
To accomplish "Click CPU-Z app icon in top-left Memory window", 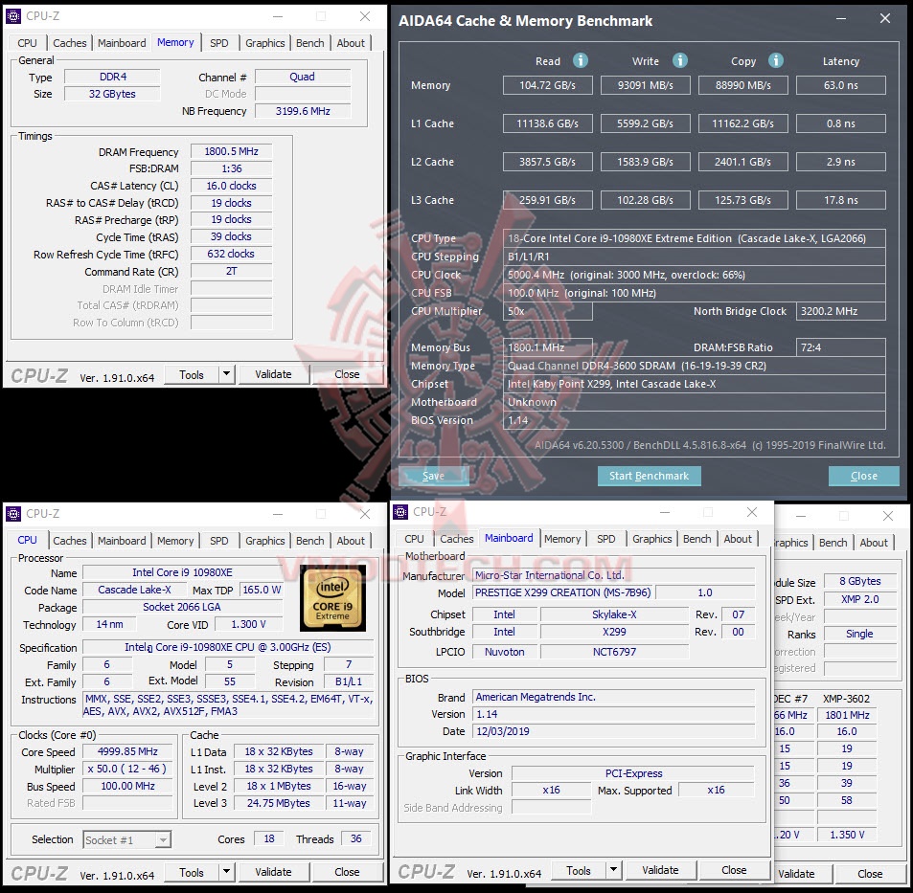I will (14, 15).
